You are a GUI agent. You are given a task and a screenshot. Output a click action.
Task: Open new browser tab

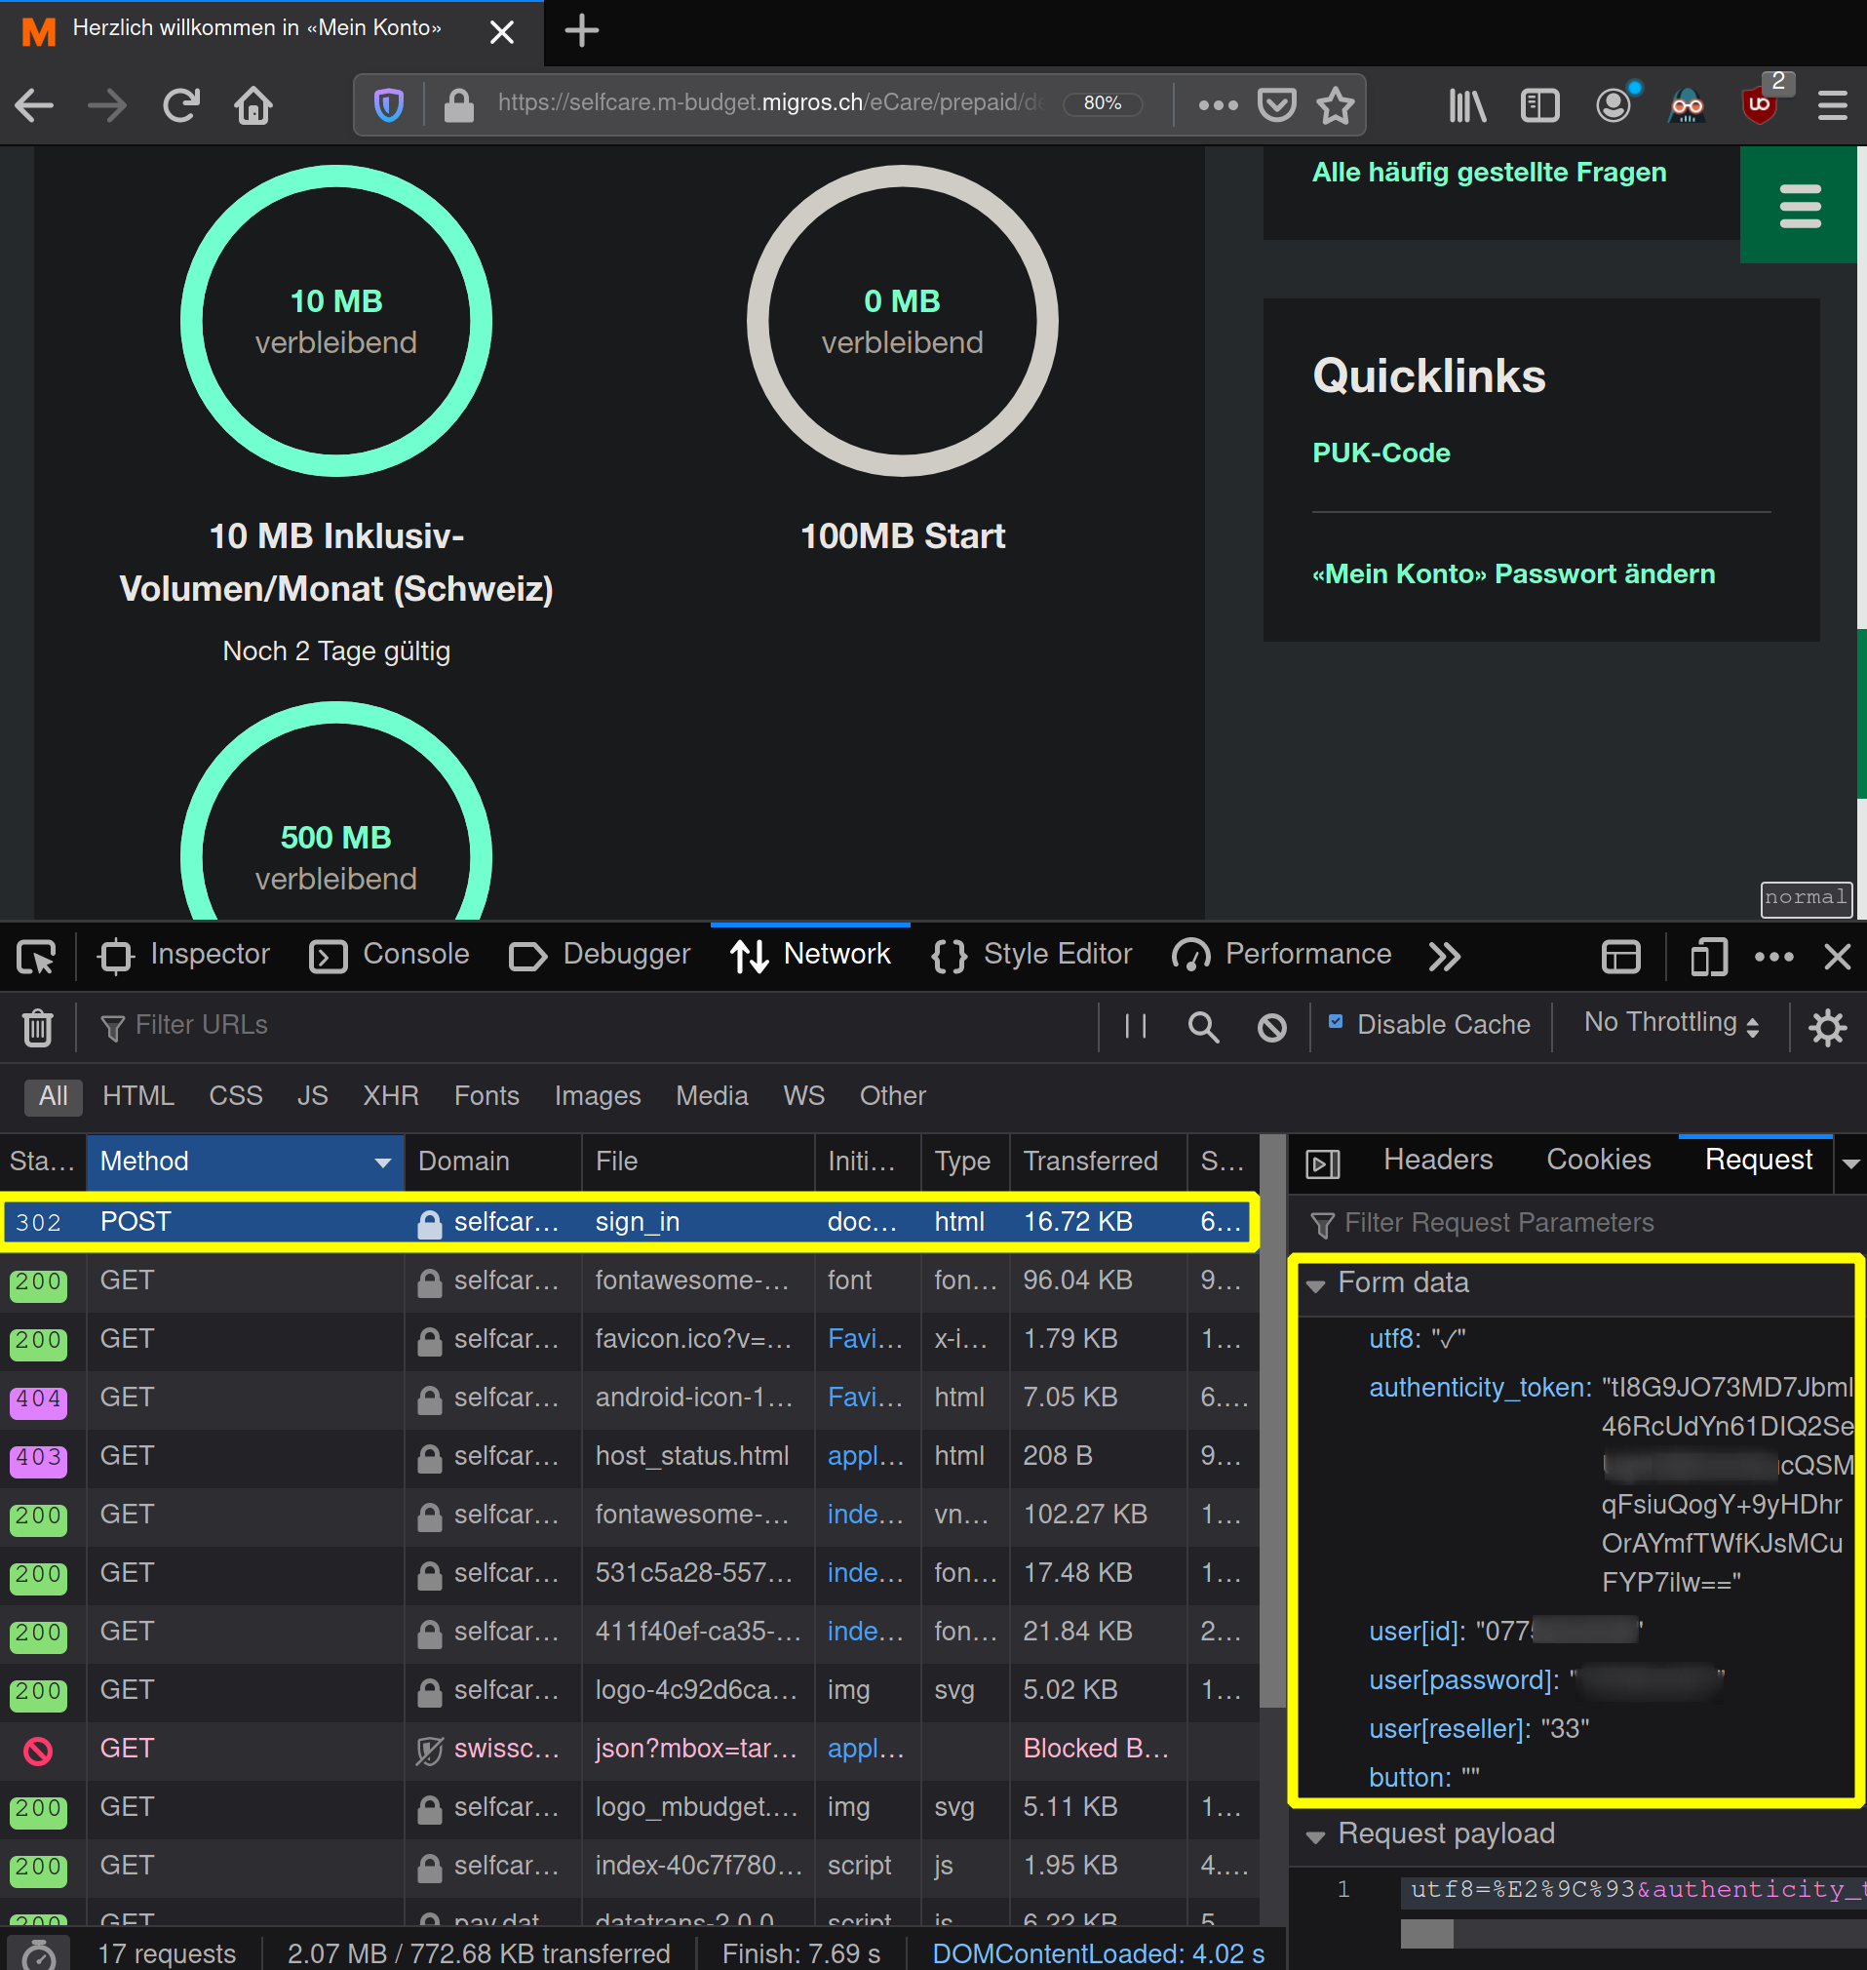[x=582, y=31]
